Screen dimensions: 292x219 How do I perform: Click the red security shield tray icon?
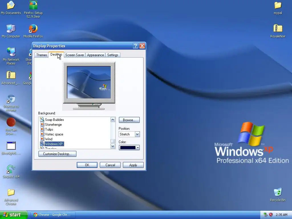pyautogui.click(x=271, y=215)
